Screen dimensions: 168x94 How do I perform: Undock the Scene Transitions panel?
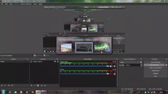[141, 59]
